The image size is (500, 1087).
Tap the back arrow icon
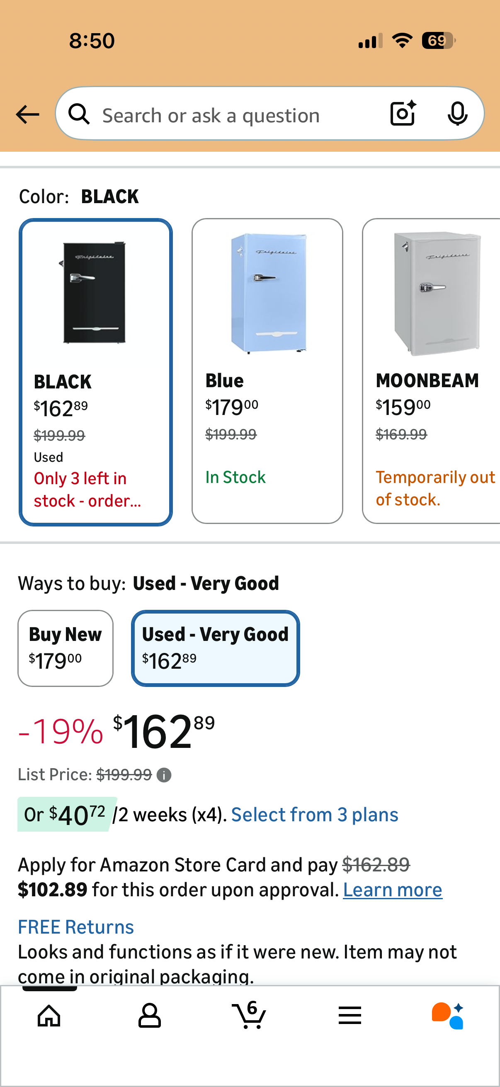tap(27, 114)
